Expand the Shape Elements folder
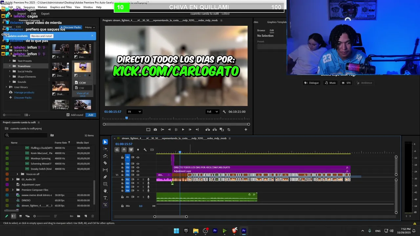 tap(10, 77)
